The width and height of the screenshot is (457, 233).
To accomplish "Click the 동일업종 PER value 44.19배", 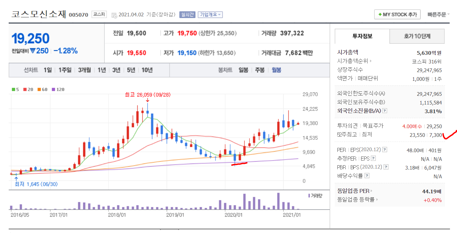I will coord(432,192).
